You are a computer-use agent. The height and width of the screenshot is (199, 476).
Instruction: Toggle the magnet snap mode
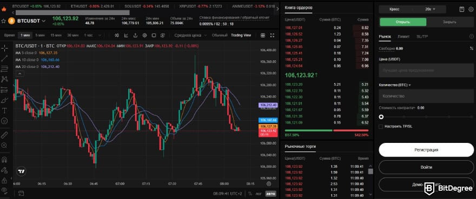(x=4, y=159)
